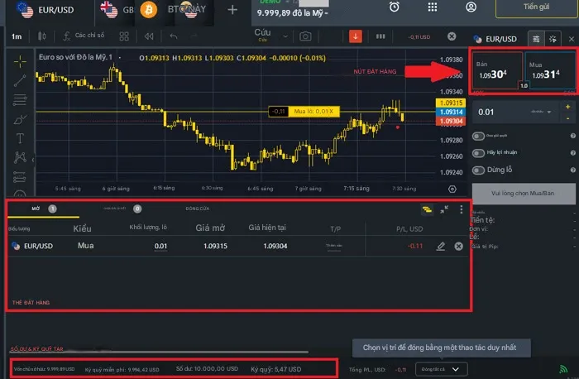This screenshot has width=579, height=379.
Task: Open chart settings gear near time axis
Action: (452, 189)
